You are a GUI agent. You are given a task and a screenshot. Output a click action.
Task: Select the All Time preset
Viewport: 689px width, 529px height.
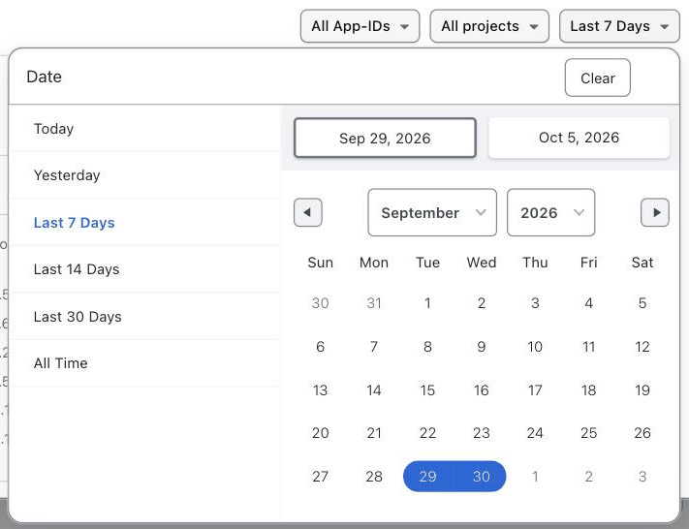click(x=145, y=363)
